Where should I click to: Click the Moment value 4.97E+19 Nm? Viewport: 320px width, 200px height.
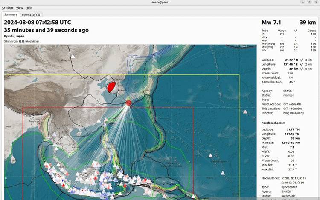(291, 143)
